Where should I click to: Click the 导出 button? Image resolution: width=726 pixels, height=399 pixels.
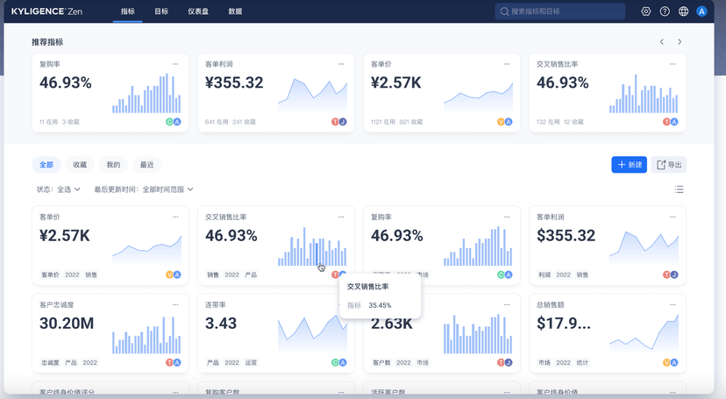tap(669, 165)
